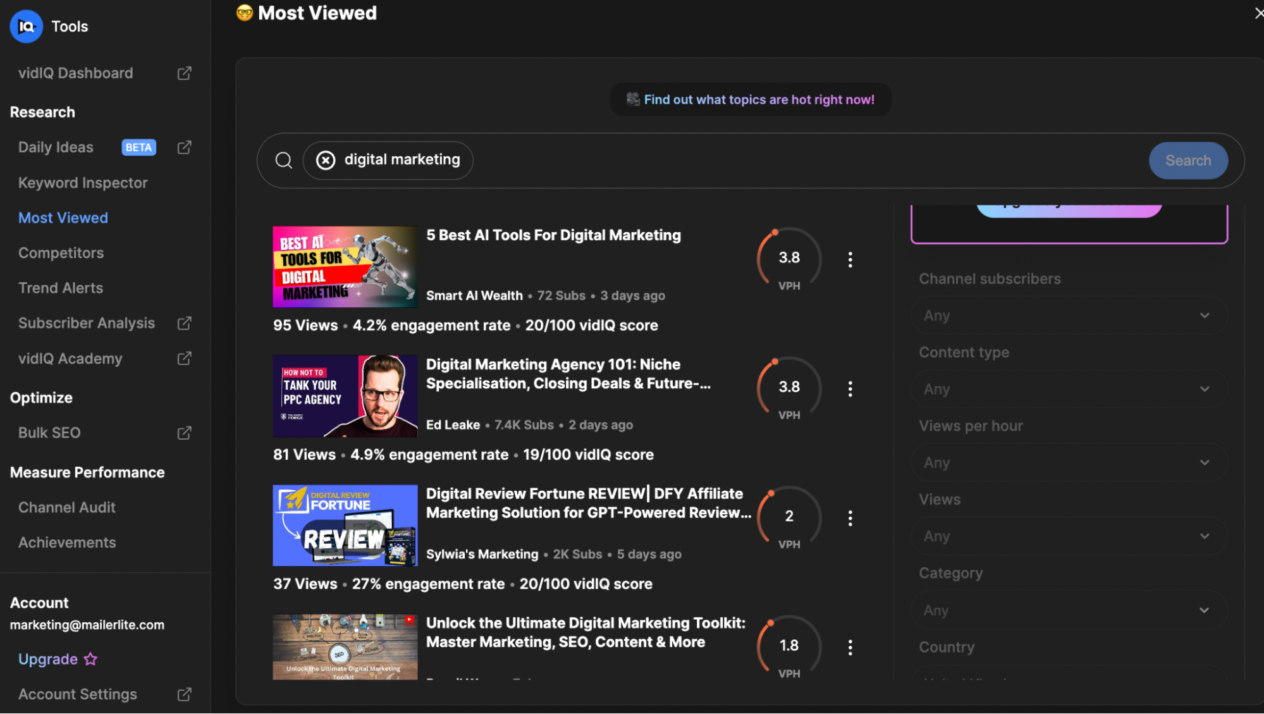
Task: Open Account Settings
Action: coord(77,694)
